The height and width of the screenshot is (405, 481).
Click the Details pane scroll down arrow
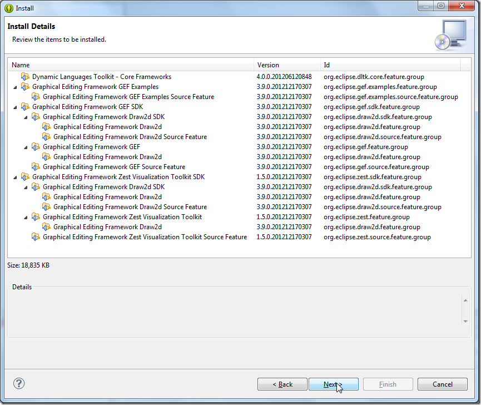465,321
